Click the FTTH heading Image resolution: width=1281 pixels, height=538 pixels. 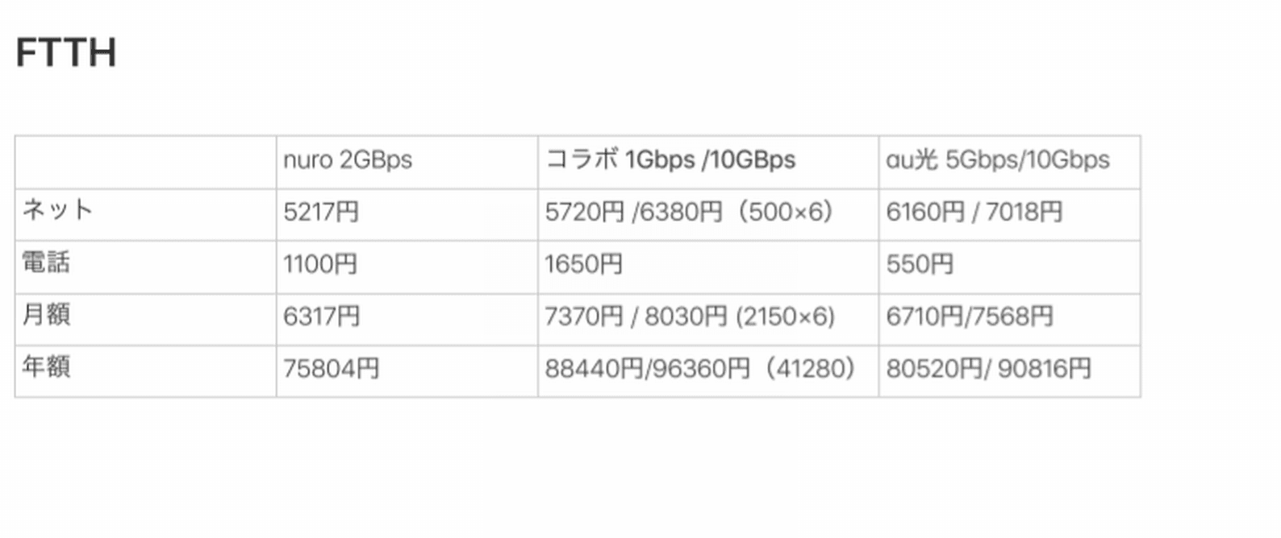[x=66, y=53]
